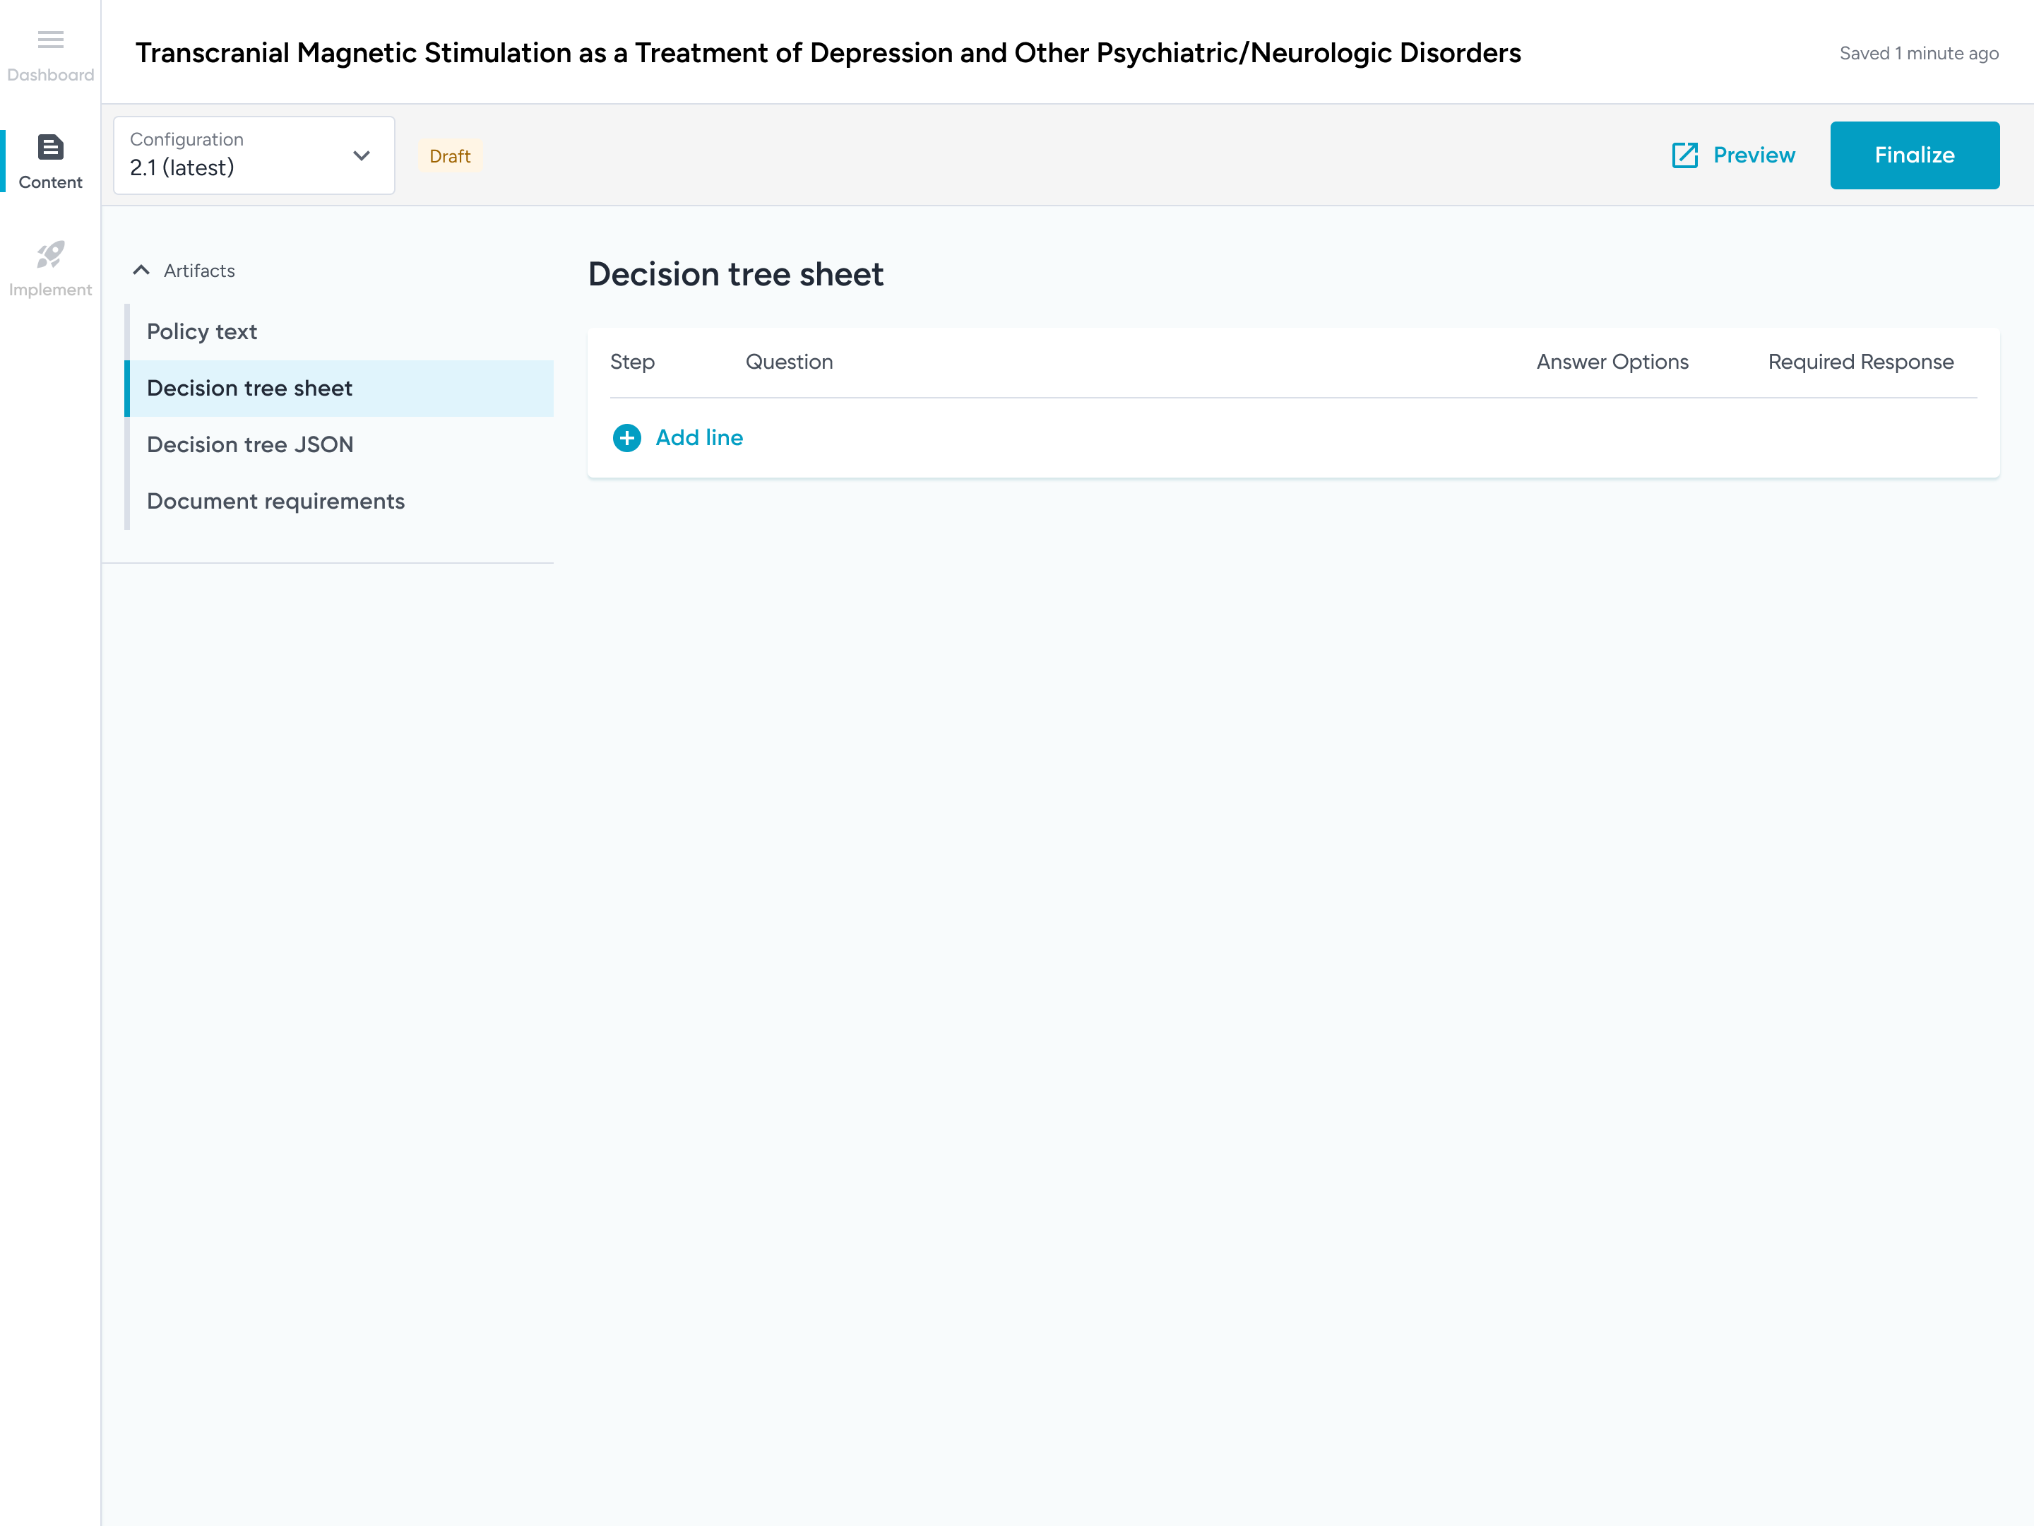The image size is (2034, 1526).
Task: Click the Content label in sidebar
Action: pos(51,182)
